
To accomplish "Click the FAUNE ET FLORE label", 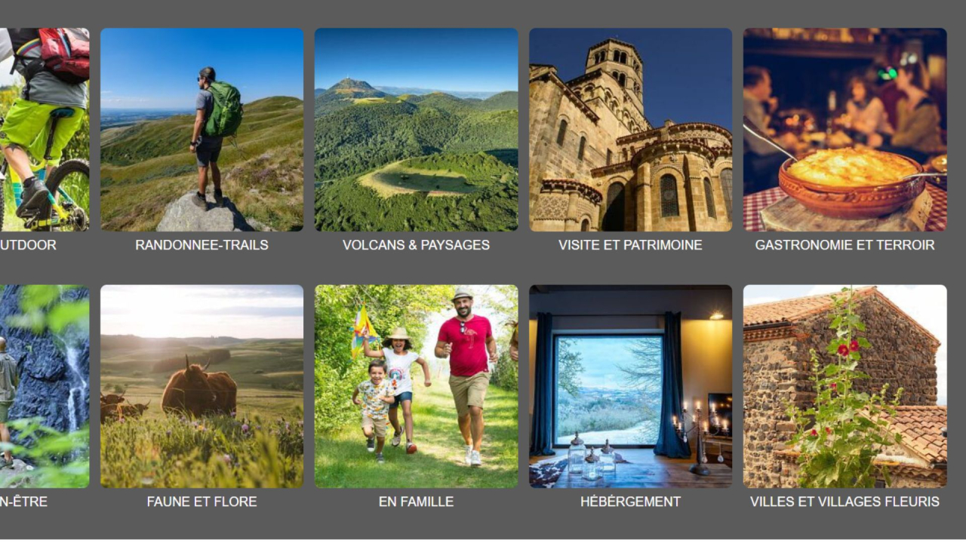I will pos(202,502).
